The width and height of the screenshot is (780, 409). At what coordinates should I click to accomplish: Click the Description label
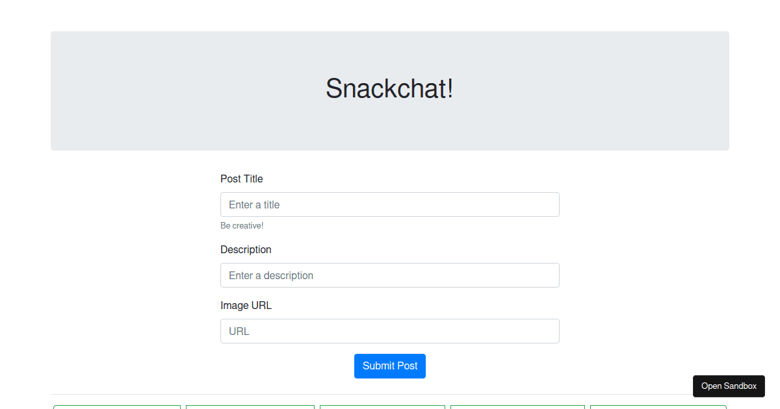pyautogui.click(x=246, y=249)
